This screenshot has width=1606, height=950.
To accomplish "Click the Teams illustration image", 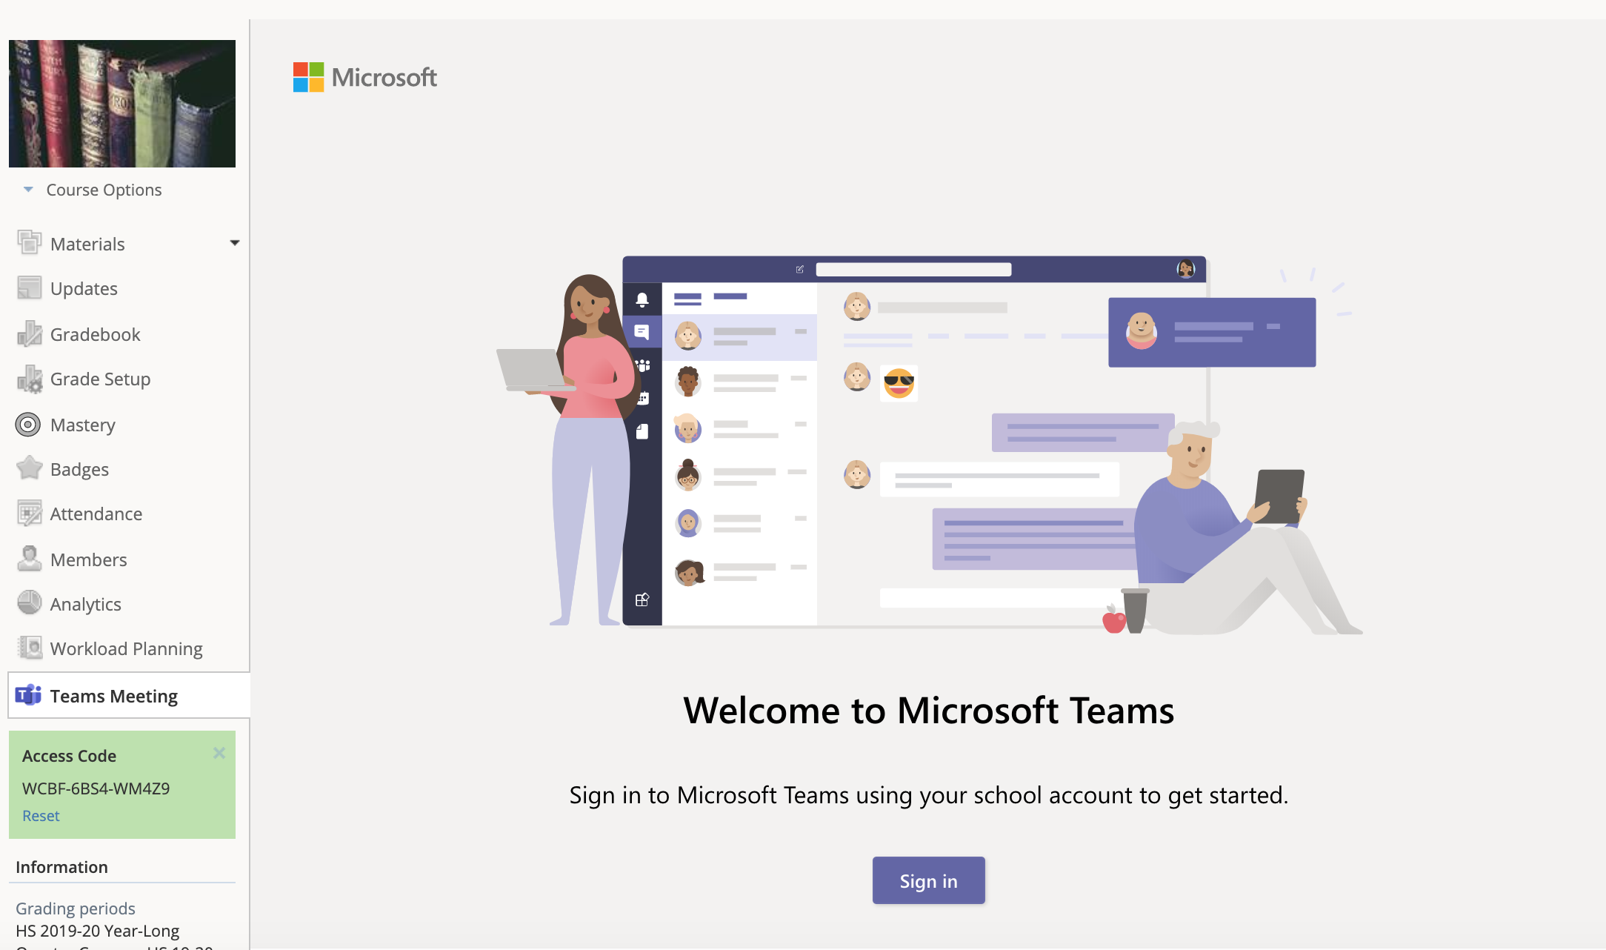I will coord(929,445).
